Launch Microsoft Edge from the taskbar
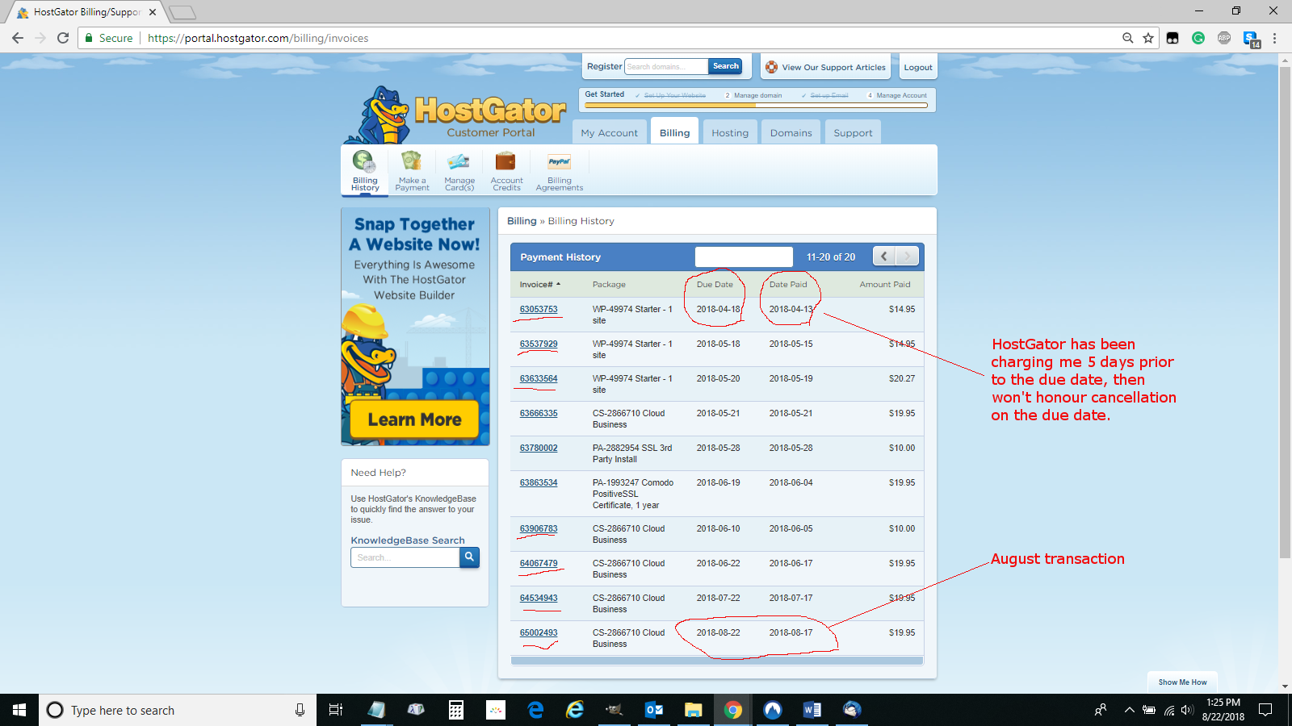This screenshot has height=726, width=1292. pos(535,710)
